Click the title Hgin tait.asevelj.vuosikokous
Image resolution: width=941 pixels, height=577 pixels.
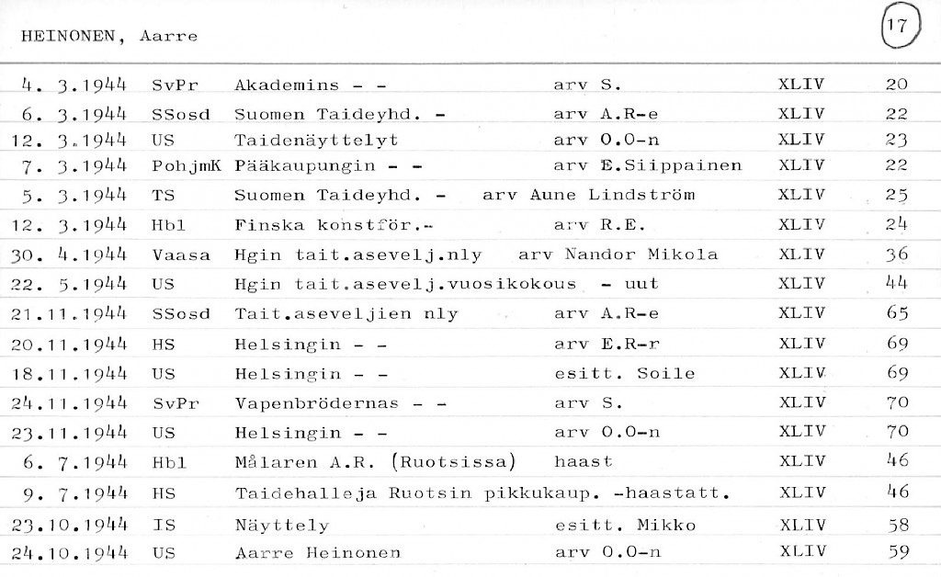405,284
